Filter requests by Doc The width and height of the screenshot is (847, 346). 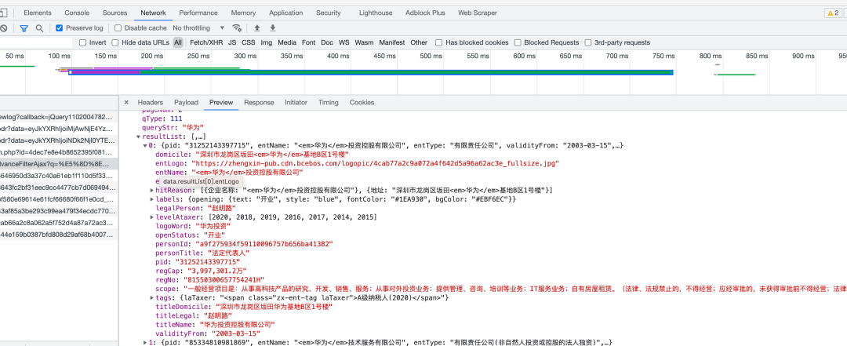click(327, 42)
